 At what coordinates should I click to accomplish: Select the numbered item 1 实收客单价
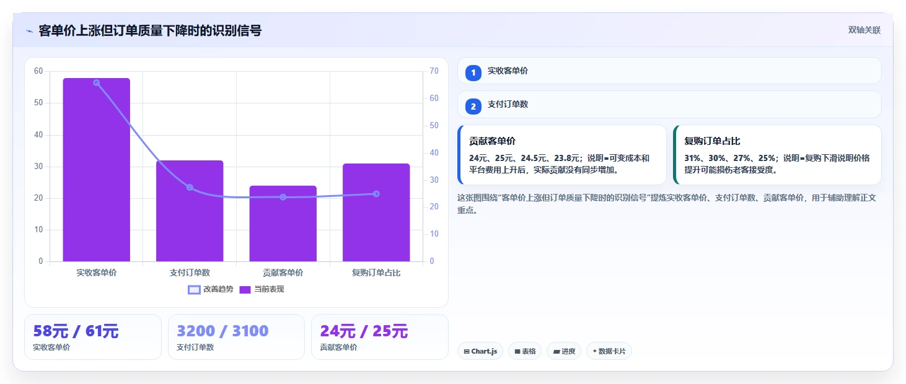(x=669, y=71)
